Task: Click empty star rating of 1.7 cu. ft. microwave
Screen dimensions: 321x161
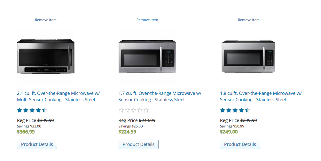Action: coord(133,111)
